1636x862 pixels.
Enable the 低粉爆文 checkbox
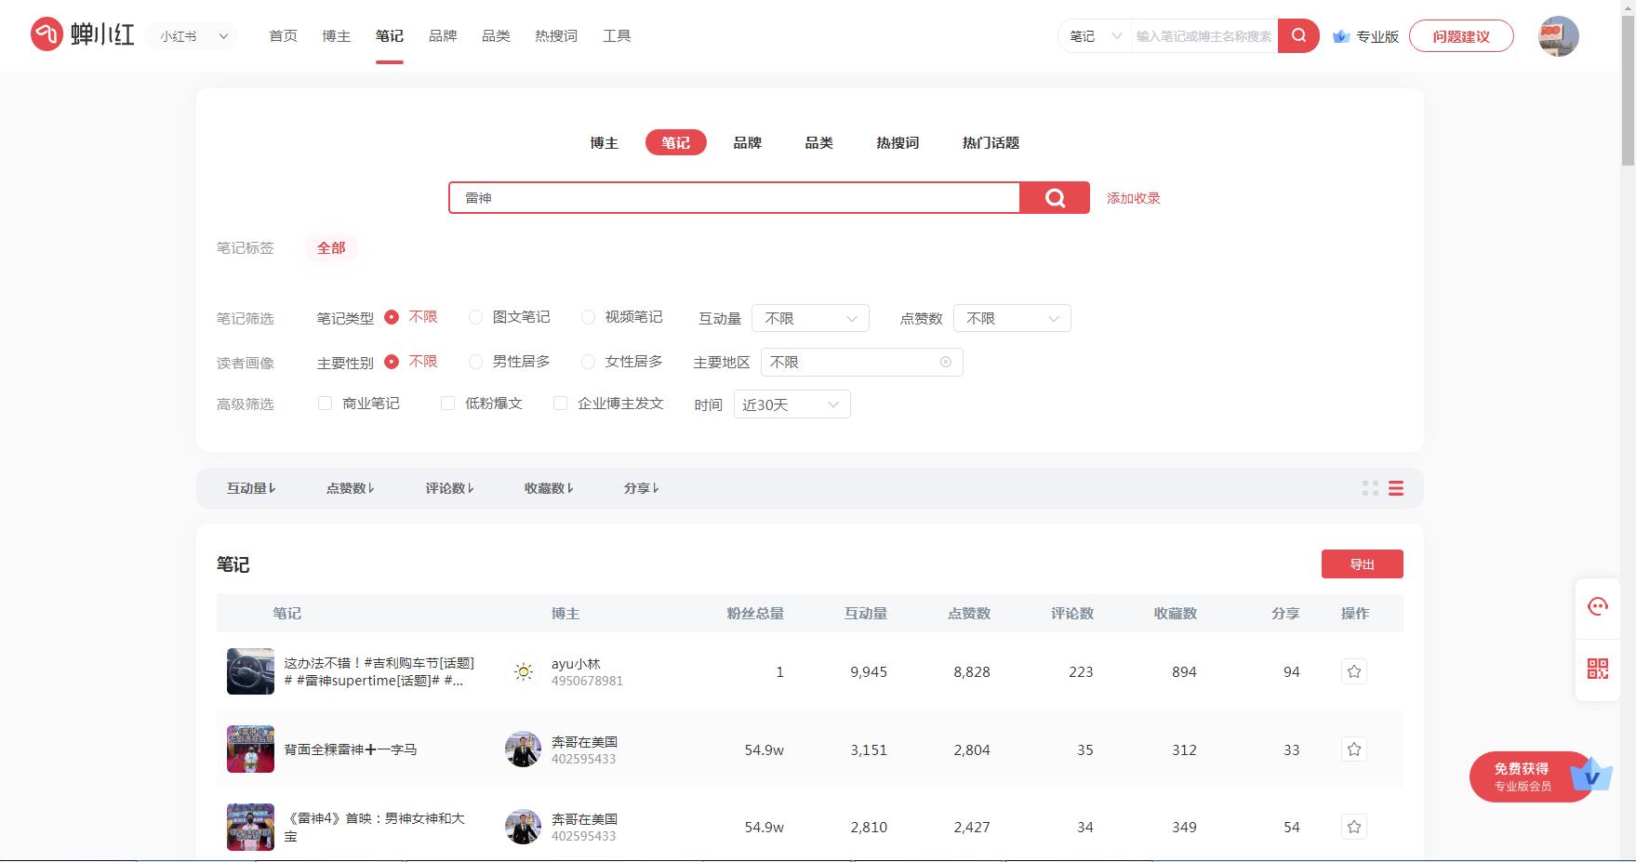pos(447,404)
